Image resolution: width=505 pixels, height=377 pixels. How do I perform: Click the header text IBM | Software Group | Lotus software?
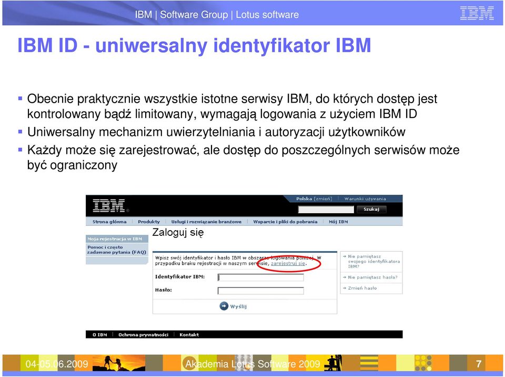point(217,15)
